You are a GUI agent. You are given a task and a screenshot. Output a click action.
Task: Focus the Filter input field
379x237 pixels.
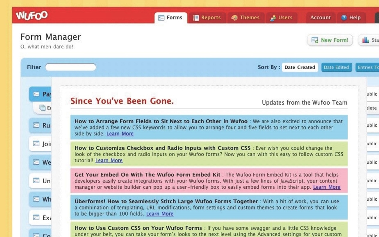(x=71, y=67)
